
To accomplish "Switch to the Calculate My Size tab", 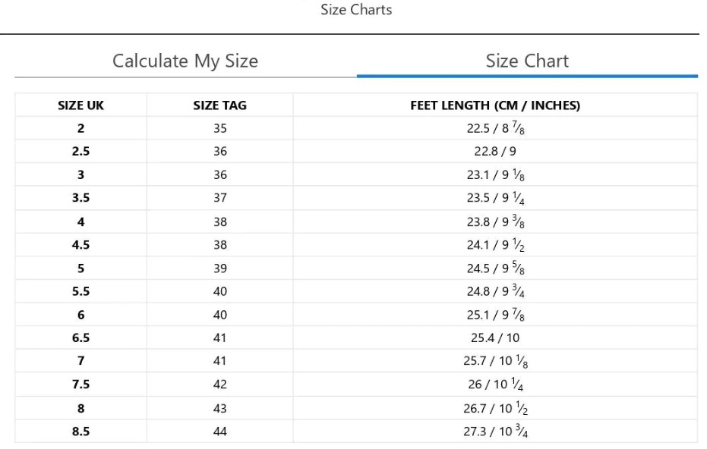I will (x=185, y=61).
